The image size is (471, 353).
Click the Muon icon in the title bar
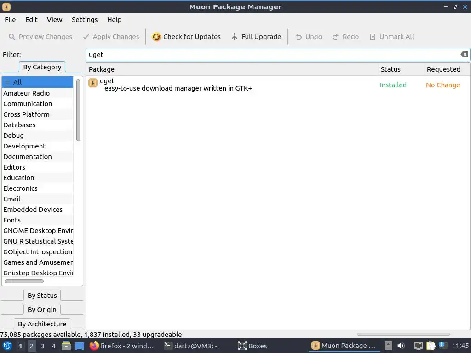tap(6, 6)
